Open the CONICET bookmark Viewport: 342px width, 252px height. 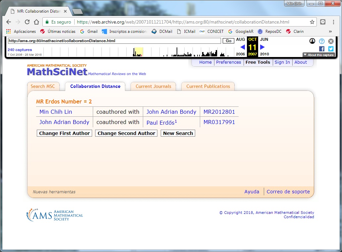point(211,31)
